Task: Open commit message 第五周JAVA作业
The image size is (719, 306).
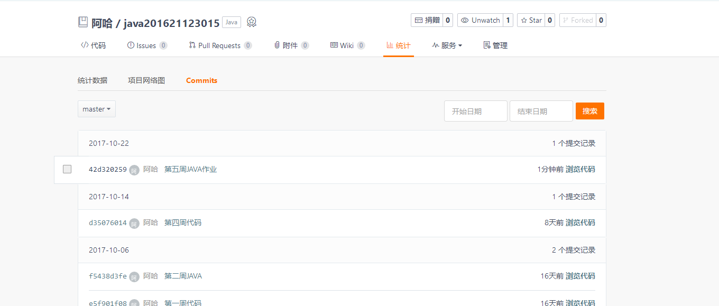Action: (x=191, y=170)
